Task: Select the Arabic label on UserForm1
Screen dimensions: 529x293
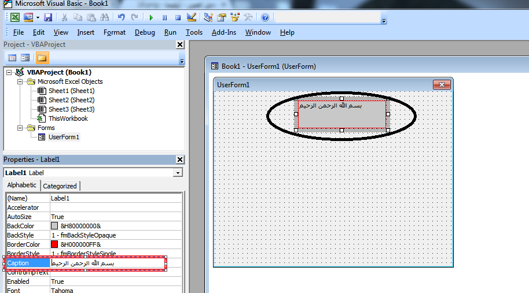Action: pyautogui.click(x=341, y=114)
